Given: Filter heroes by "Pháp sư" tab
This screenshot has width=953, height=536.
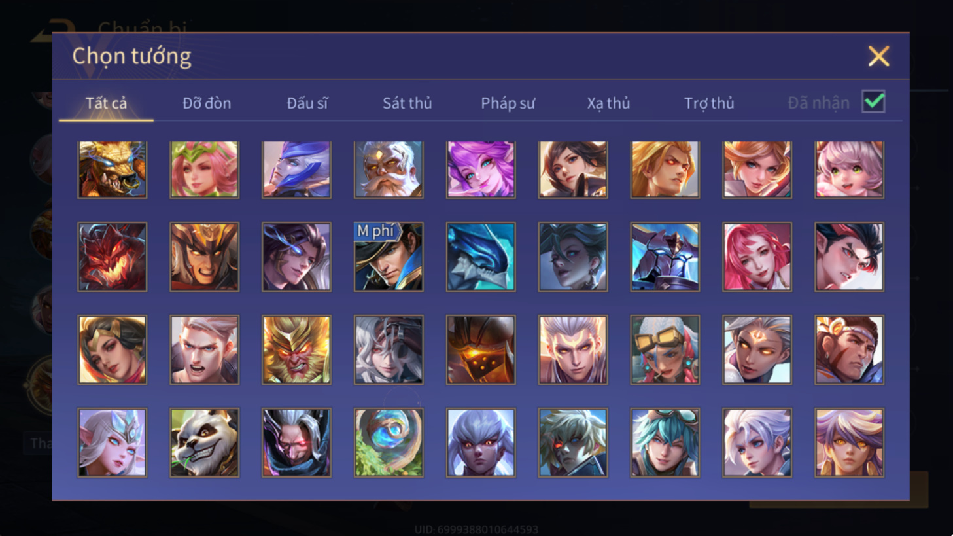Looking at the screenshot, I should click(508, 103).
